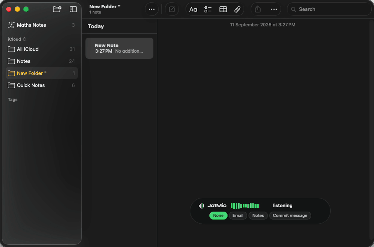Screen dimensions: 374x247
Task: Select the New Folder " item
Action: 41,73
